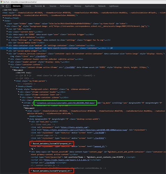Select the asset_metadata_CustomJS text node

coord(51,171)
